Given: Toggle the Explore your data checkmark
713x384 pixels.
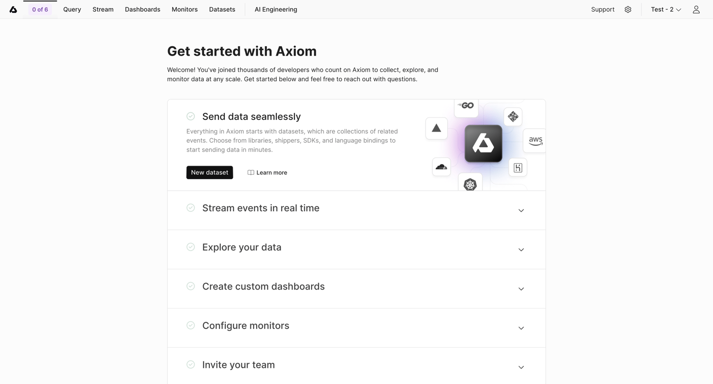Looking at the screenshot, I should (x=191, y=247).
